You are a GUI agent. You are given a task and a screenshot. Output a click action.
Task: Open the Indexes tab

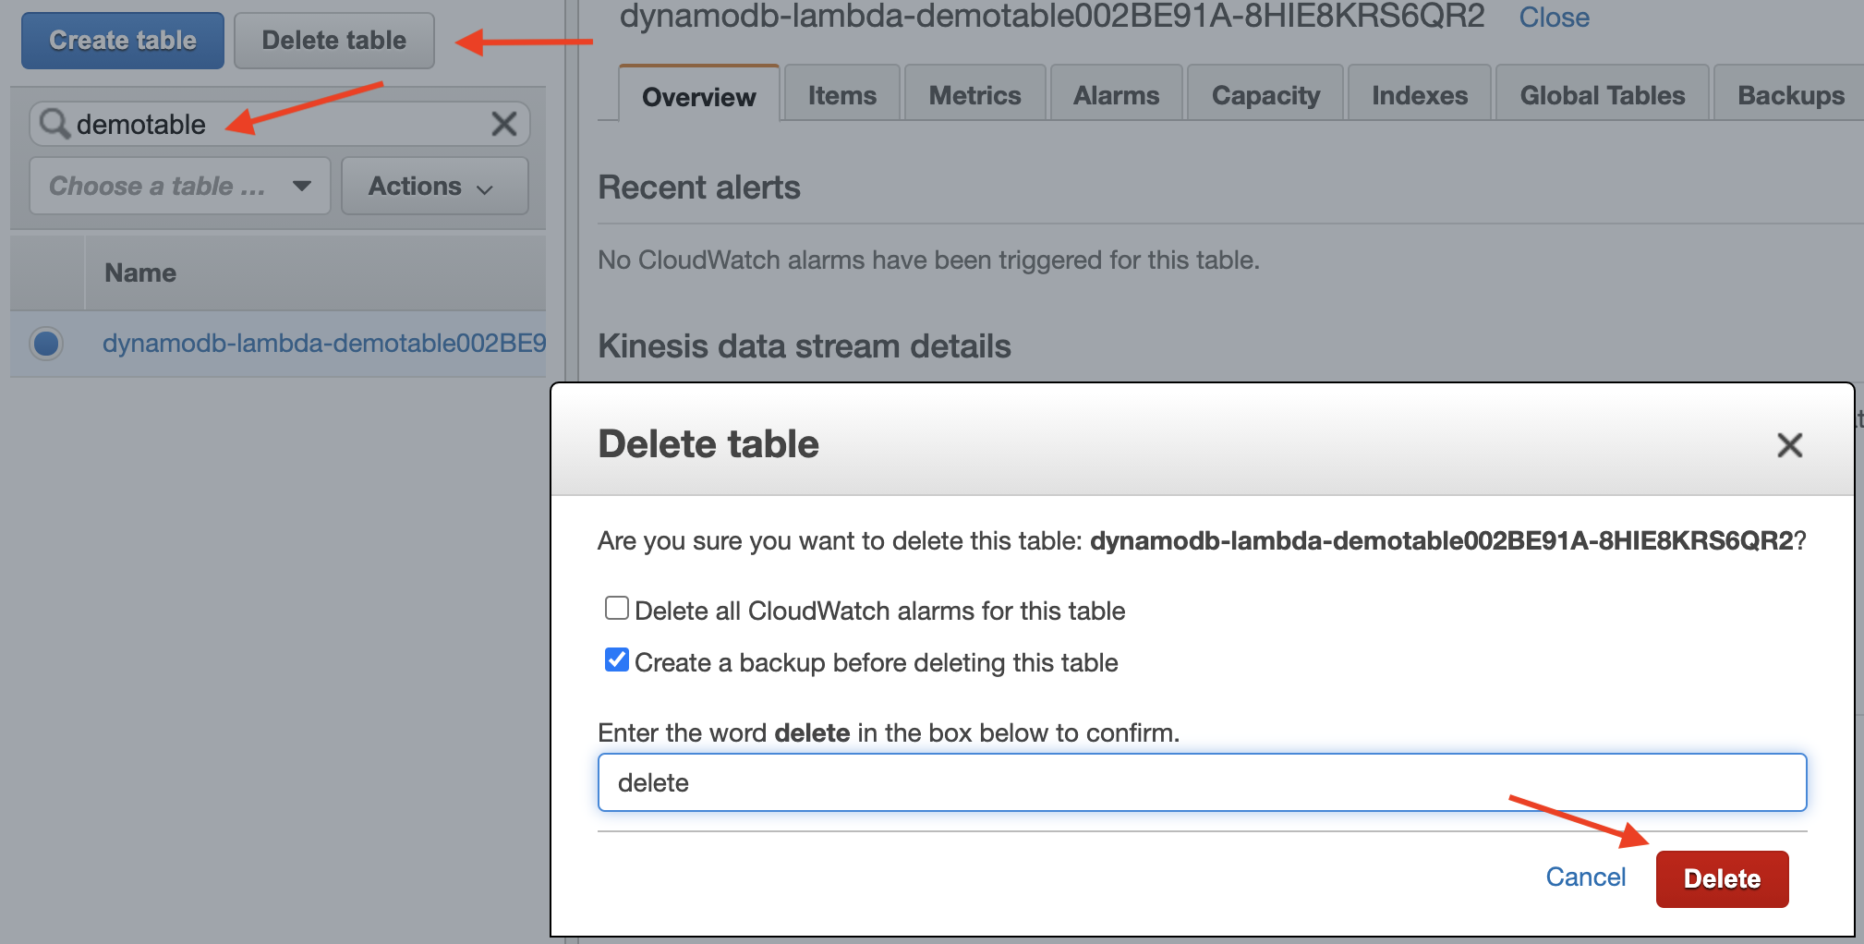(1418, 93)
